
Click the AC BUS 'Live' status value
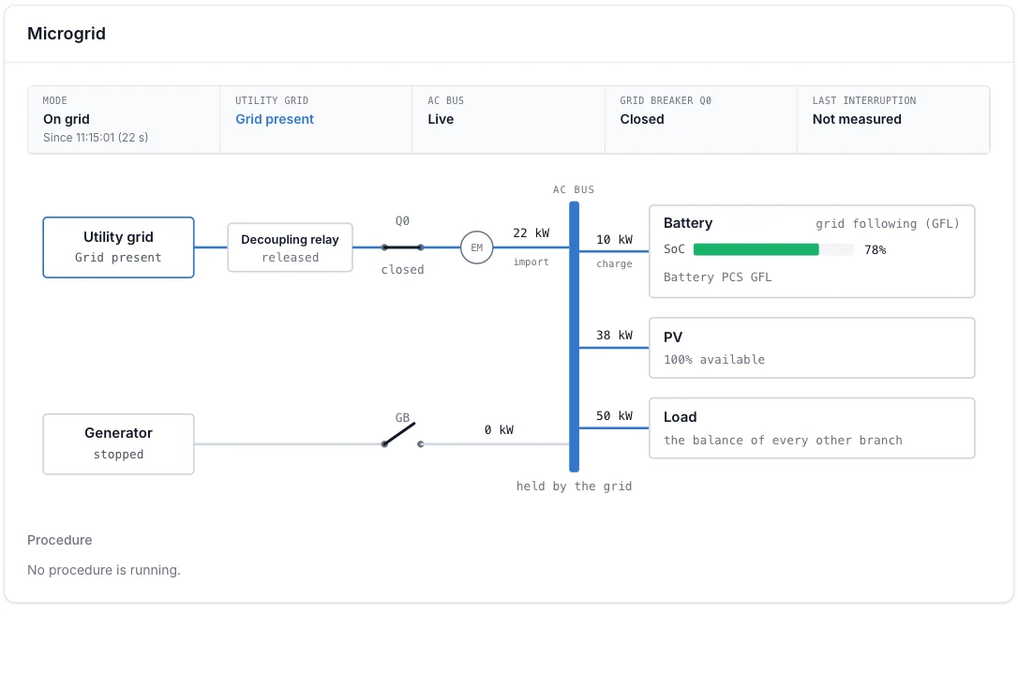(x=441, y=119)
